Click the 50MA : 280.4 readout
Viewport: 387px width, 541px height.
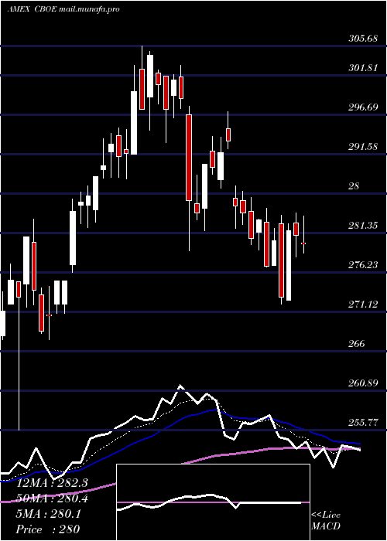tap(52, 498)
